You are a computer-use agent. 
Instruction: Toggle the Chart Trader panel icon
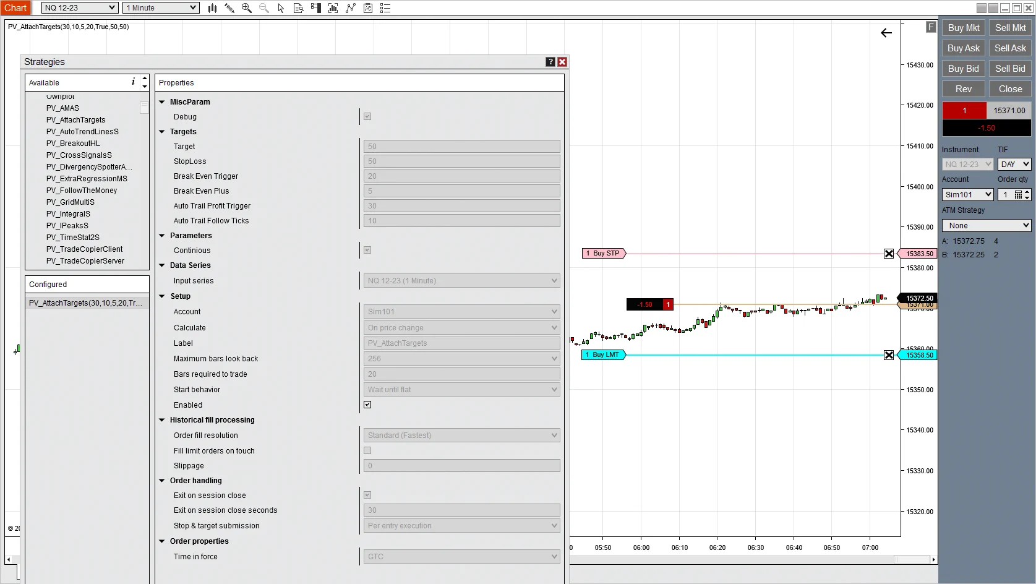316,8
